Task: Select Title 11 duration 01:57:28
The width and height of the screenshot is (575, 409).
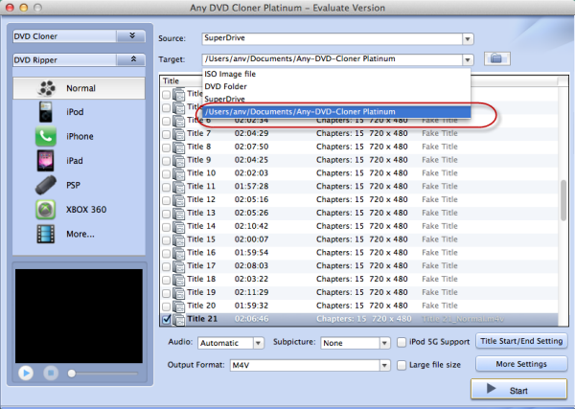Action: tap(251, 186)
